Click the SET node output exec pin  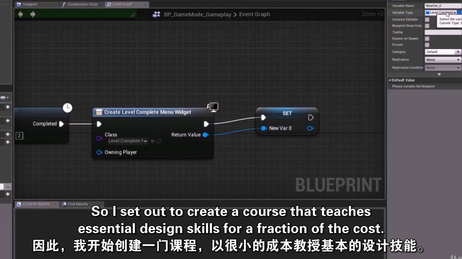[311, 117]
